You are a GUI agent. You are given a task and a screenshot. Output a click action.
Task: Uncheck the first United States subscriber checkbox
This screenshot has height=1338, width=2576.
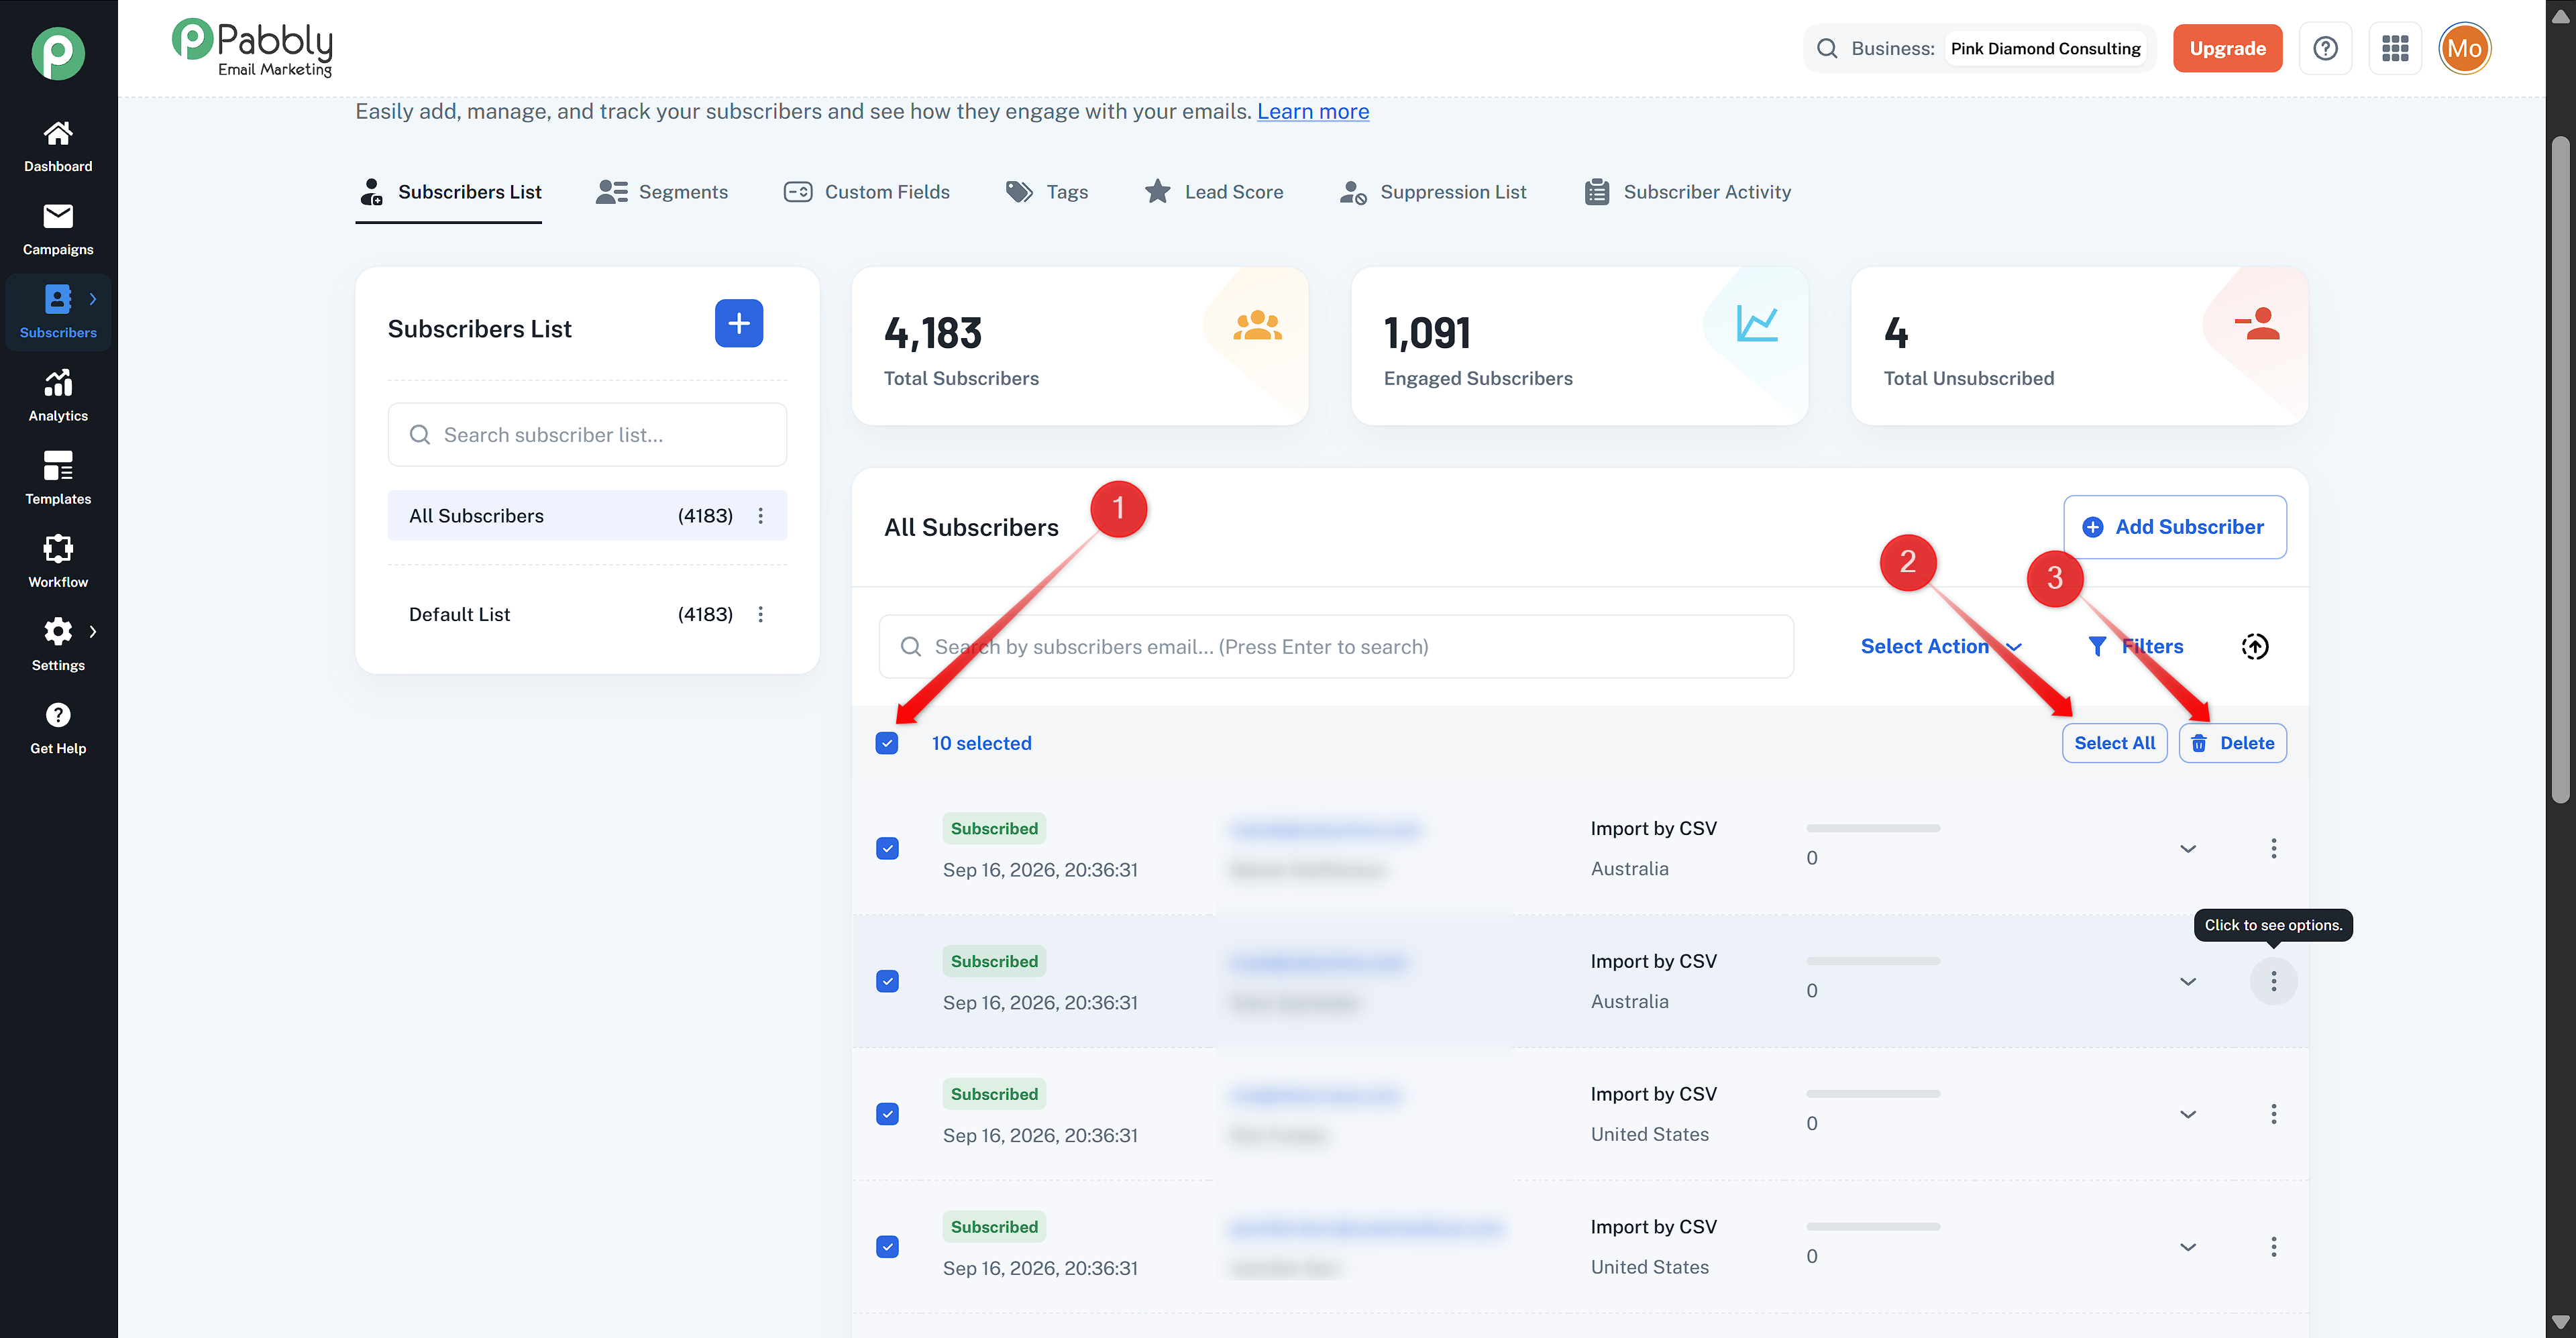887,1114
